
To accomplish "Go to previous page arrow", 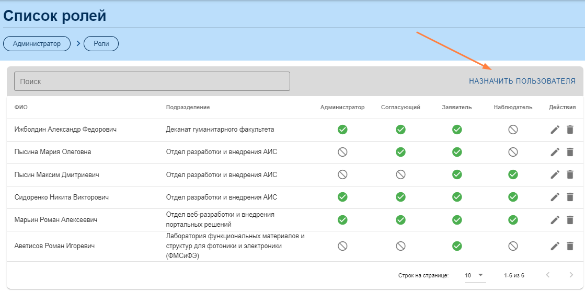I will point(548,275).
